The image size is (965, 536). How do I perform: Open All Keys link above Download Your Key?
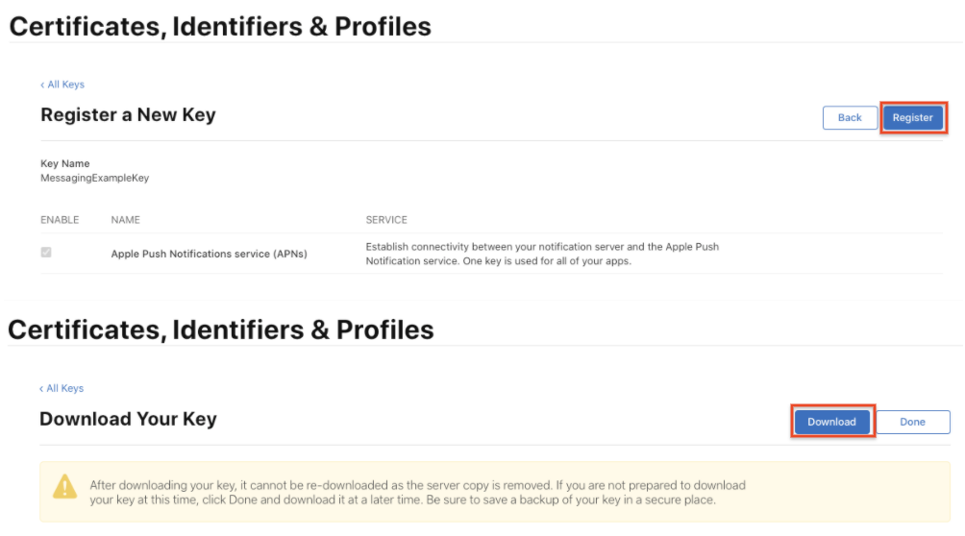click(62, 388)
